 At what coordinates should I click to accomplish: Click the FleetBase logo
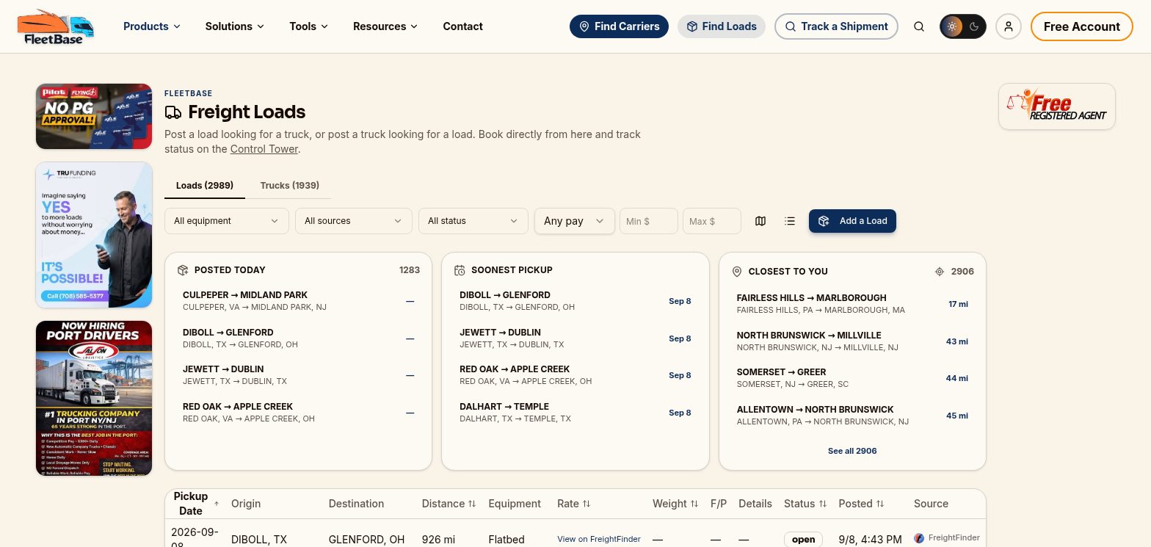(56, 26)
